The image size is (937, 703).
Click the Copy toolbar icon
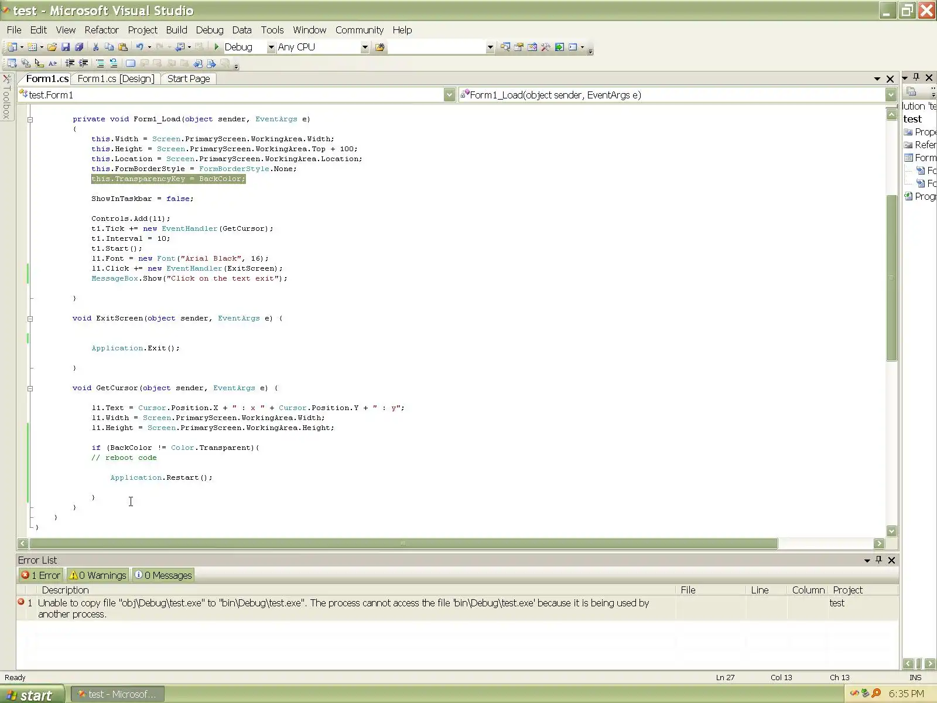coord(109,47)
